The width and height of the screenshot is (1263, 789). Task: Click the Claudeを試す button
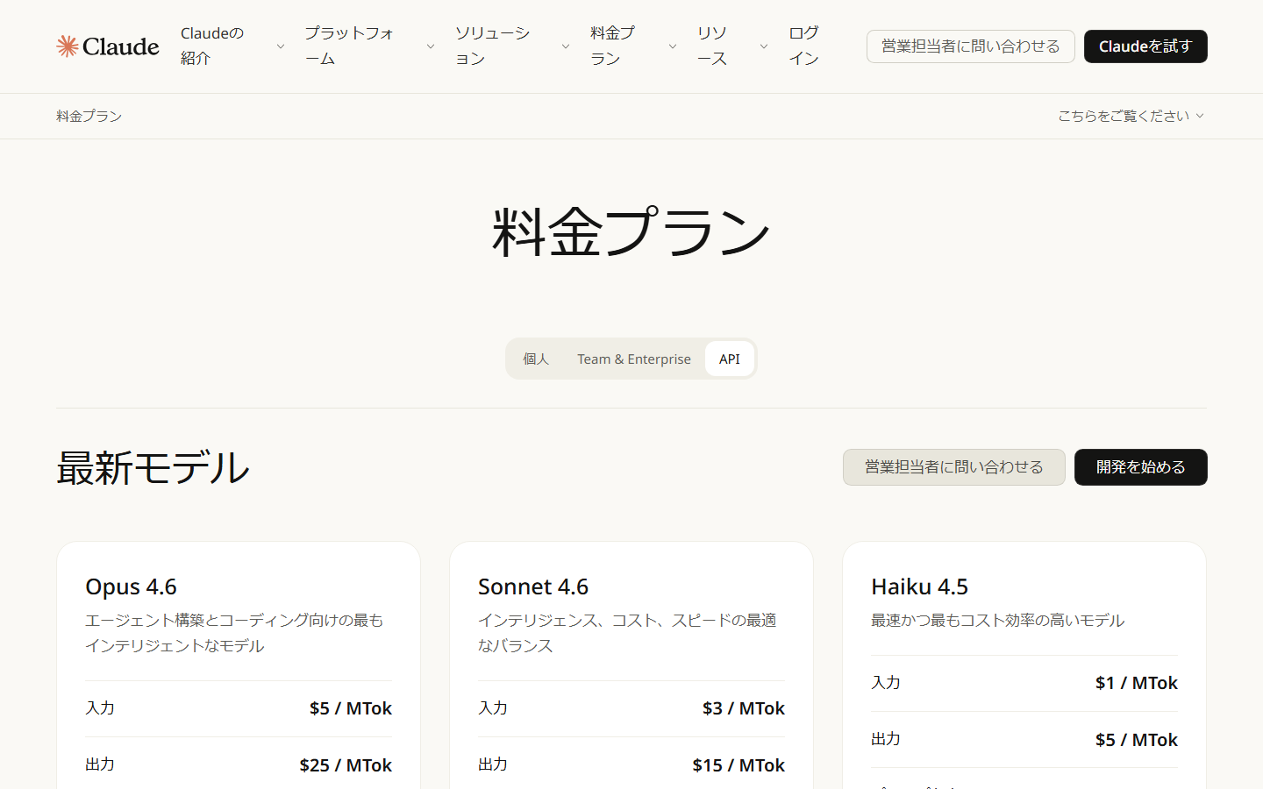[x=1145, y=46]
